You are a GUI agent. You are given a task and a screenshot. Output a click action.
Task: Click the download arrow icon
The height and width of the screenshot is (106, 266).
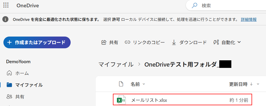click(x=174, y=42)
